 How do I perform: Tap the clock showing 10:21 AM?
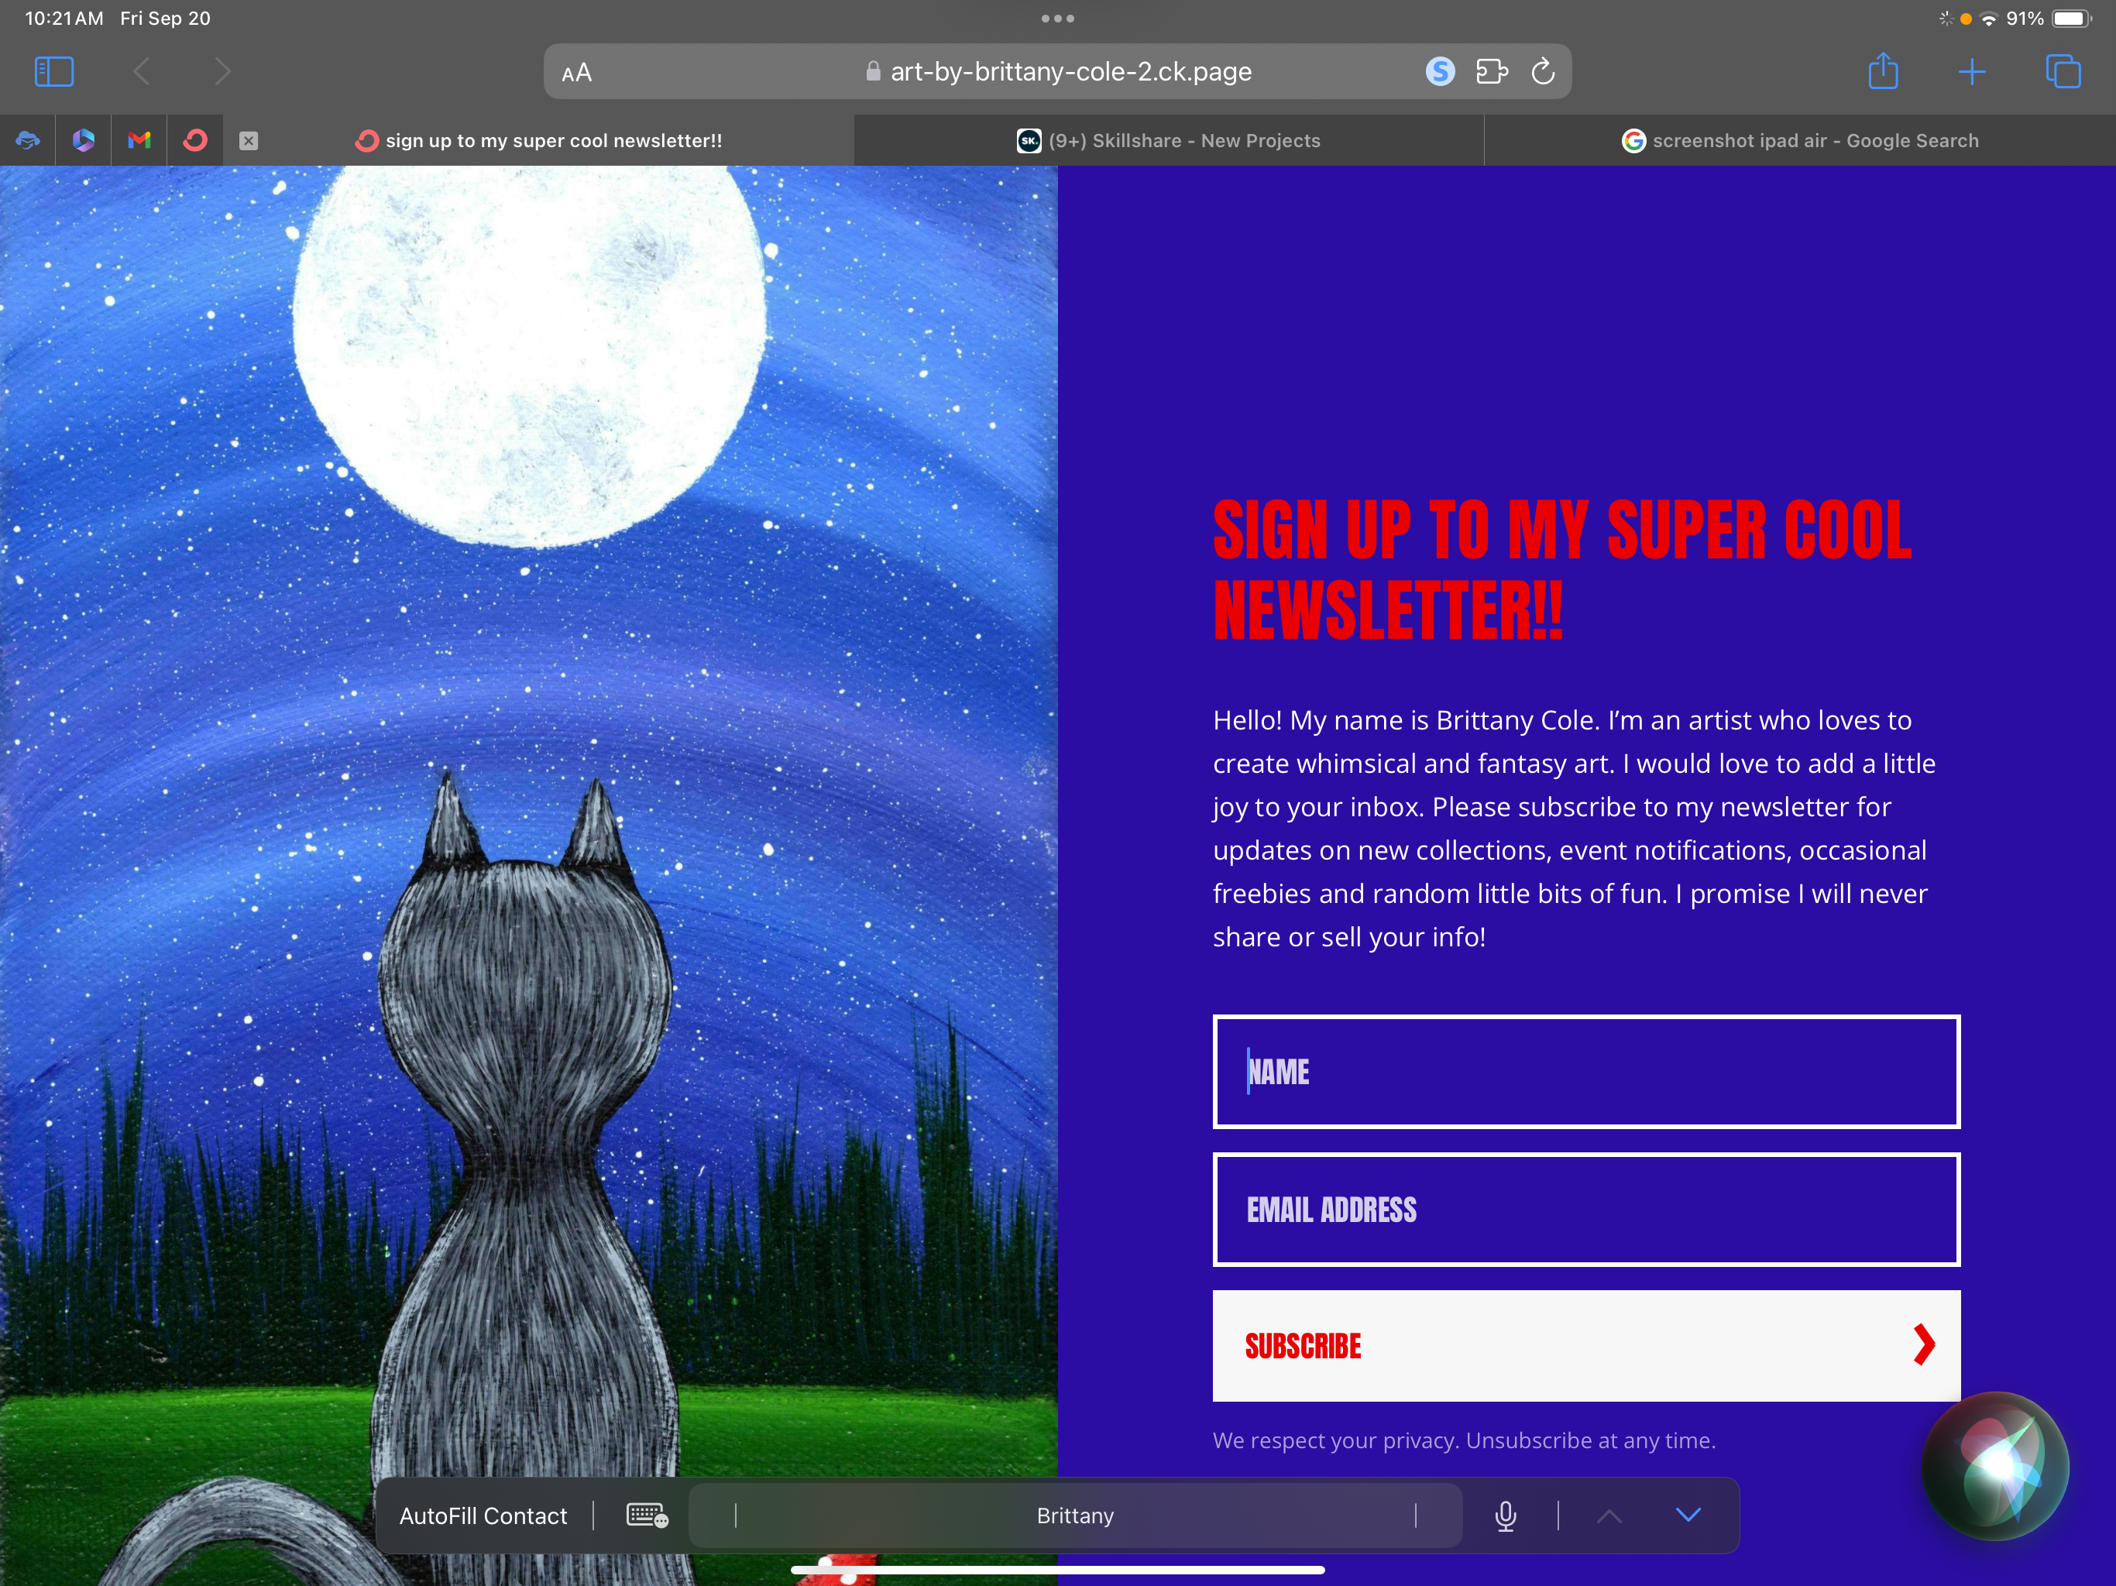(x=64, y=18)
